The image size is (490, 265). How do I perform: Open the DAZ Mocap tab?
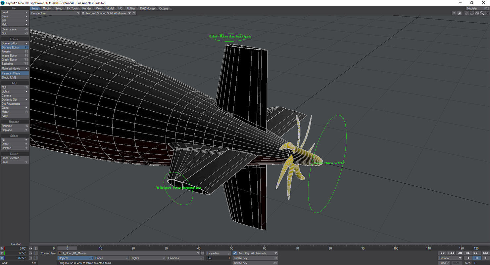pos(147,8)
